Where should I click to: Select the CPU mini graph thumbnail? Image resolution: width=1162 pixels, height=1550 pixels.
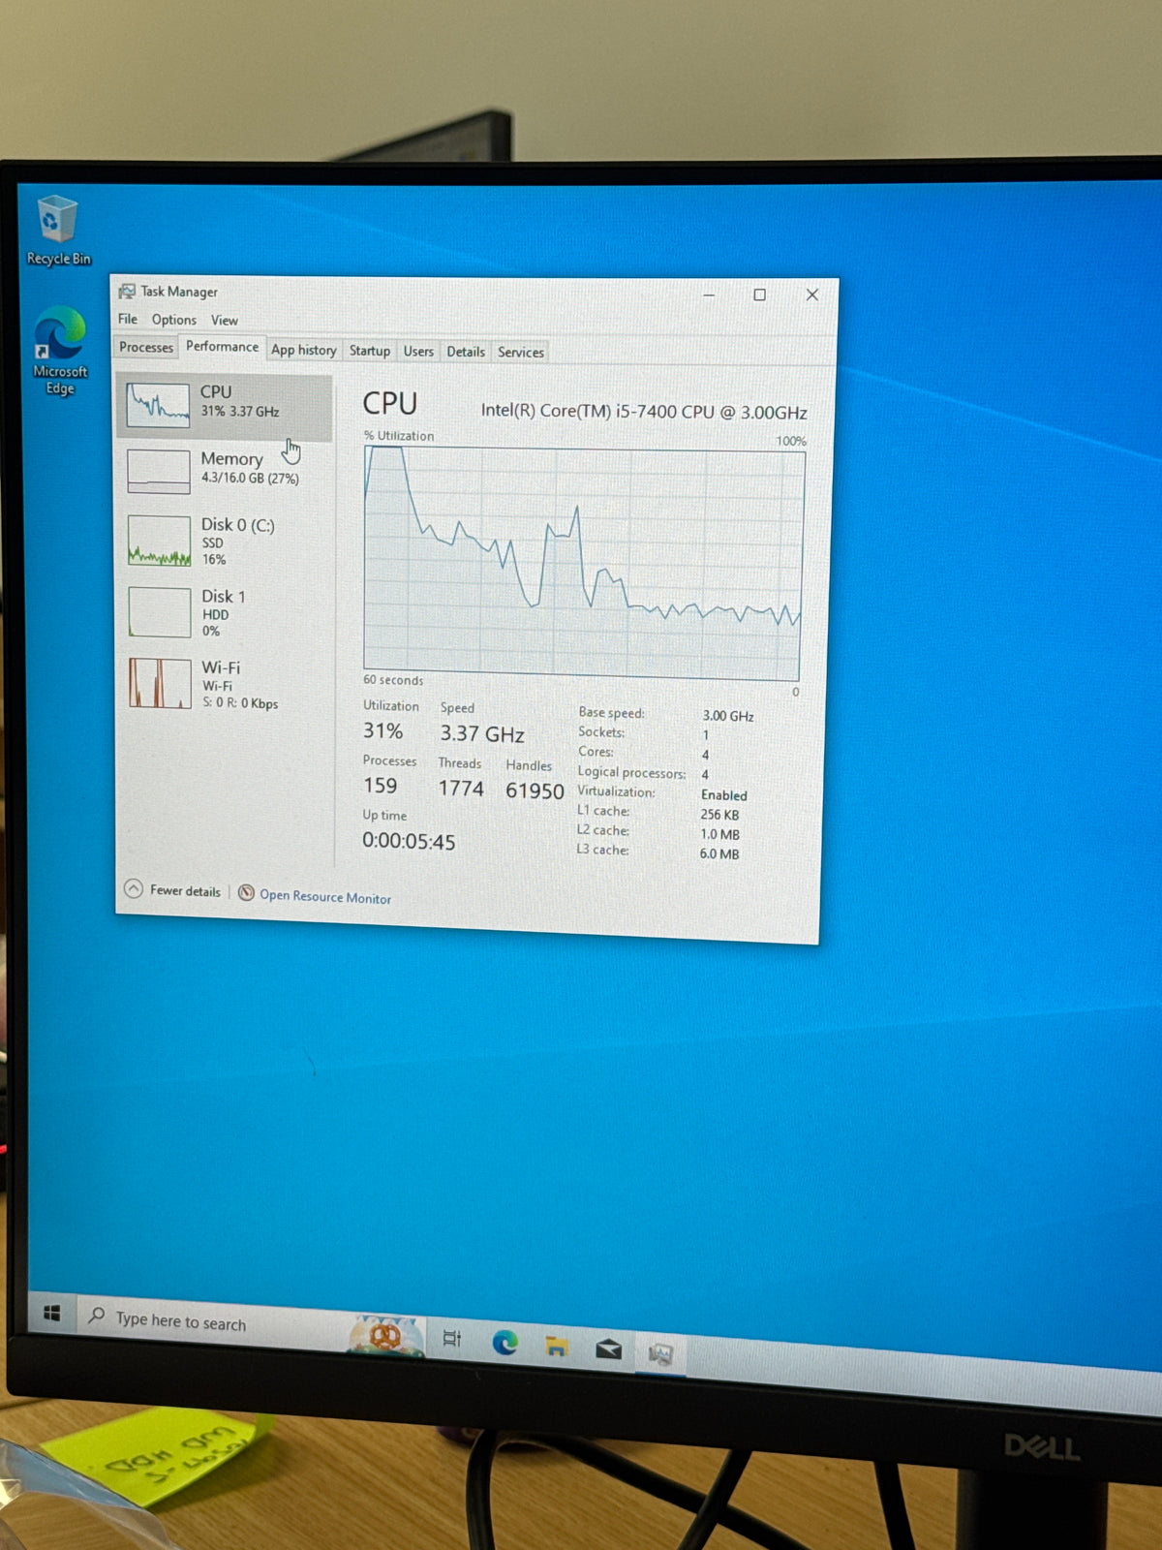tap(158, 406)
